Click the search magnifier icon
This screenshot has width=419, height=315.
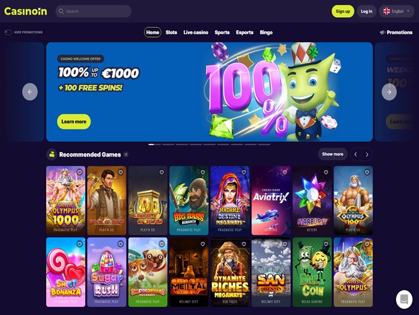click(x=61, y=11)
